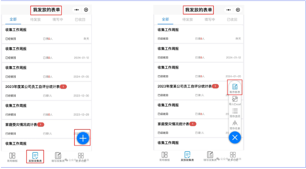Viewport: 306px width, 169px height.
Task: Choose 预存选项 list icon in the popup menu
Action: click(235, 111)
